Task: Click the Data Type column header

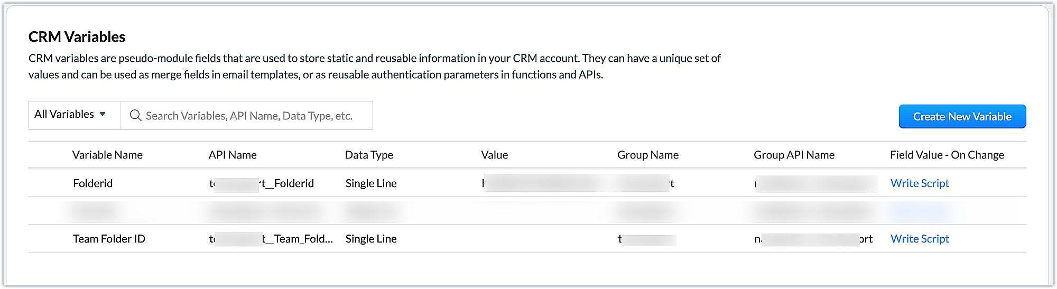Action: 369,155
